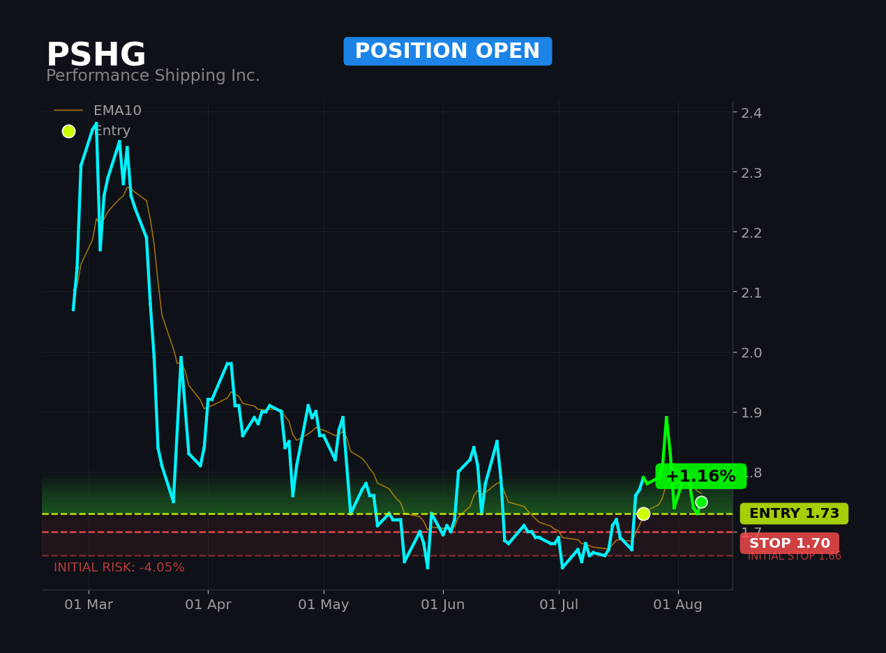Click the +1.16% gain label
This screenshot has height=653, width=886.
[700, 477]
